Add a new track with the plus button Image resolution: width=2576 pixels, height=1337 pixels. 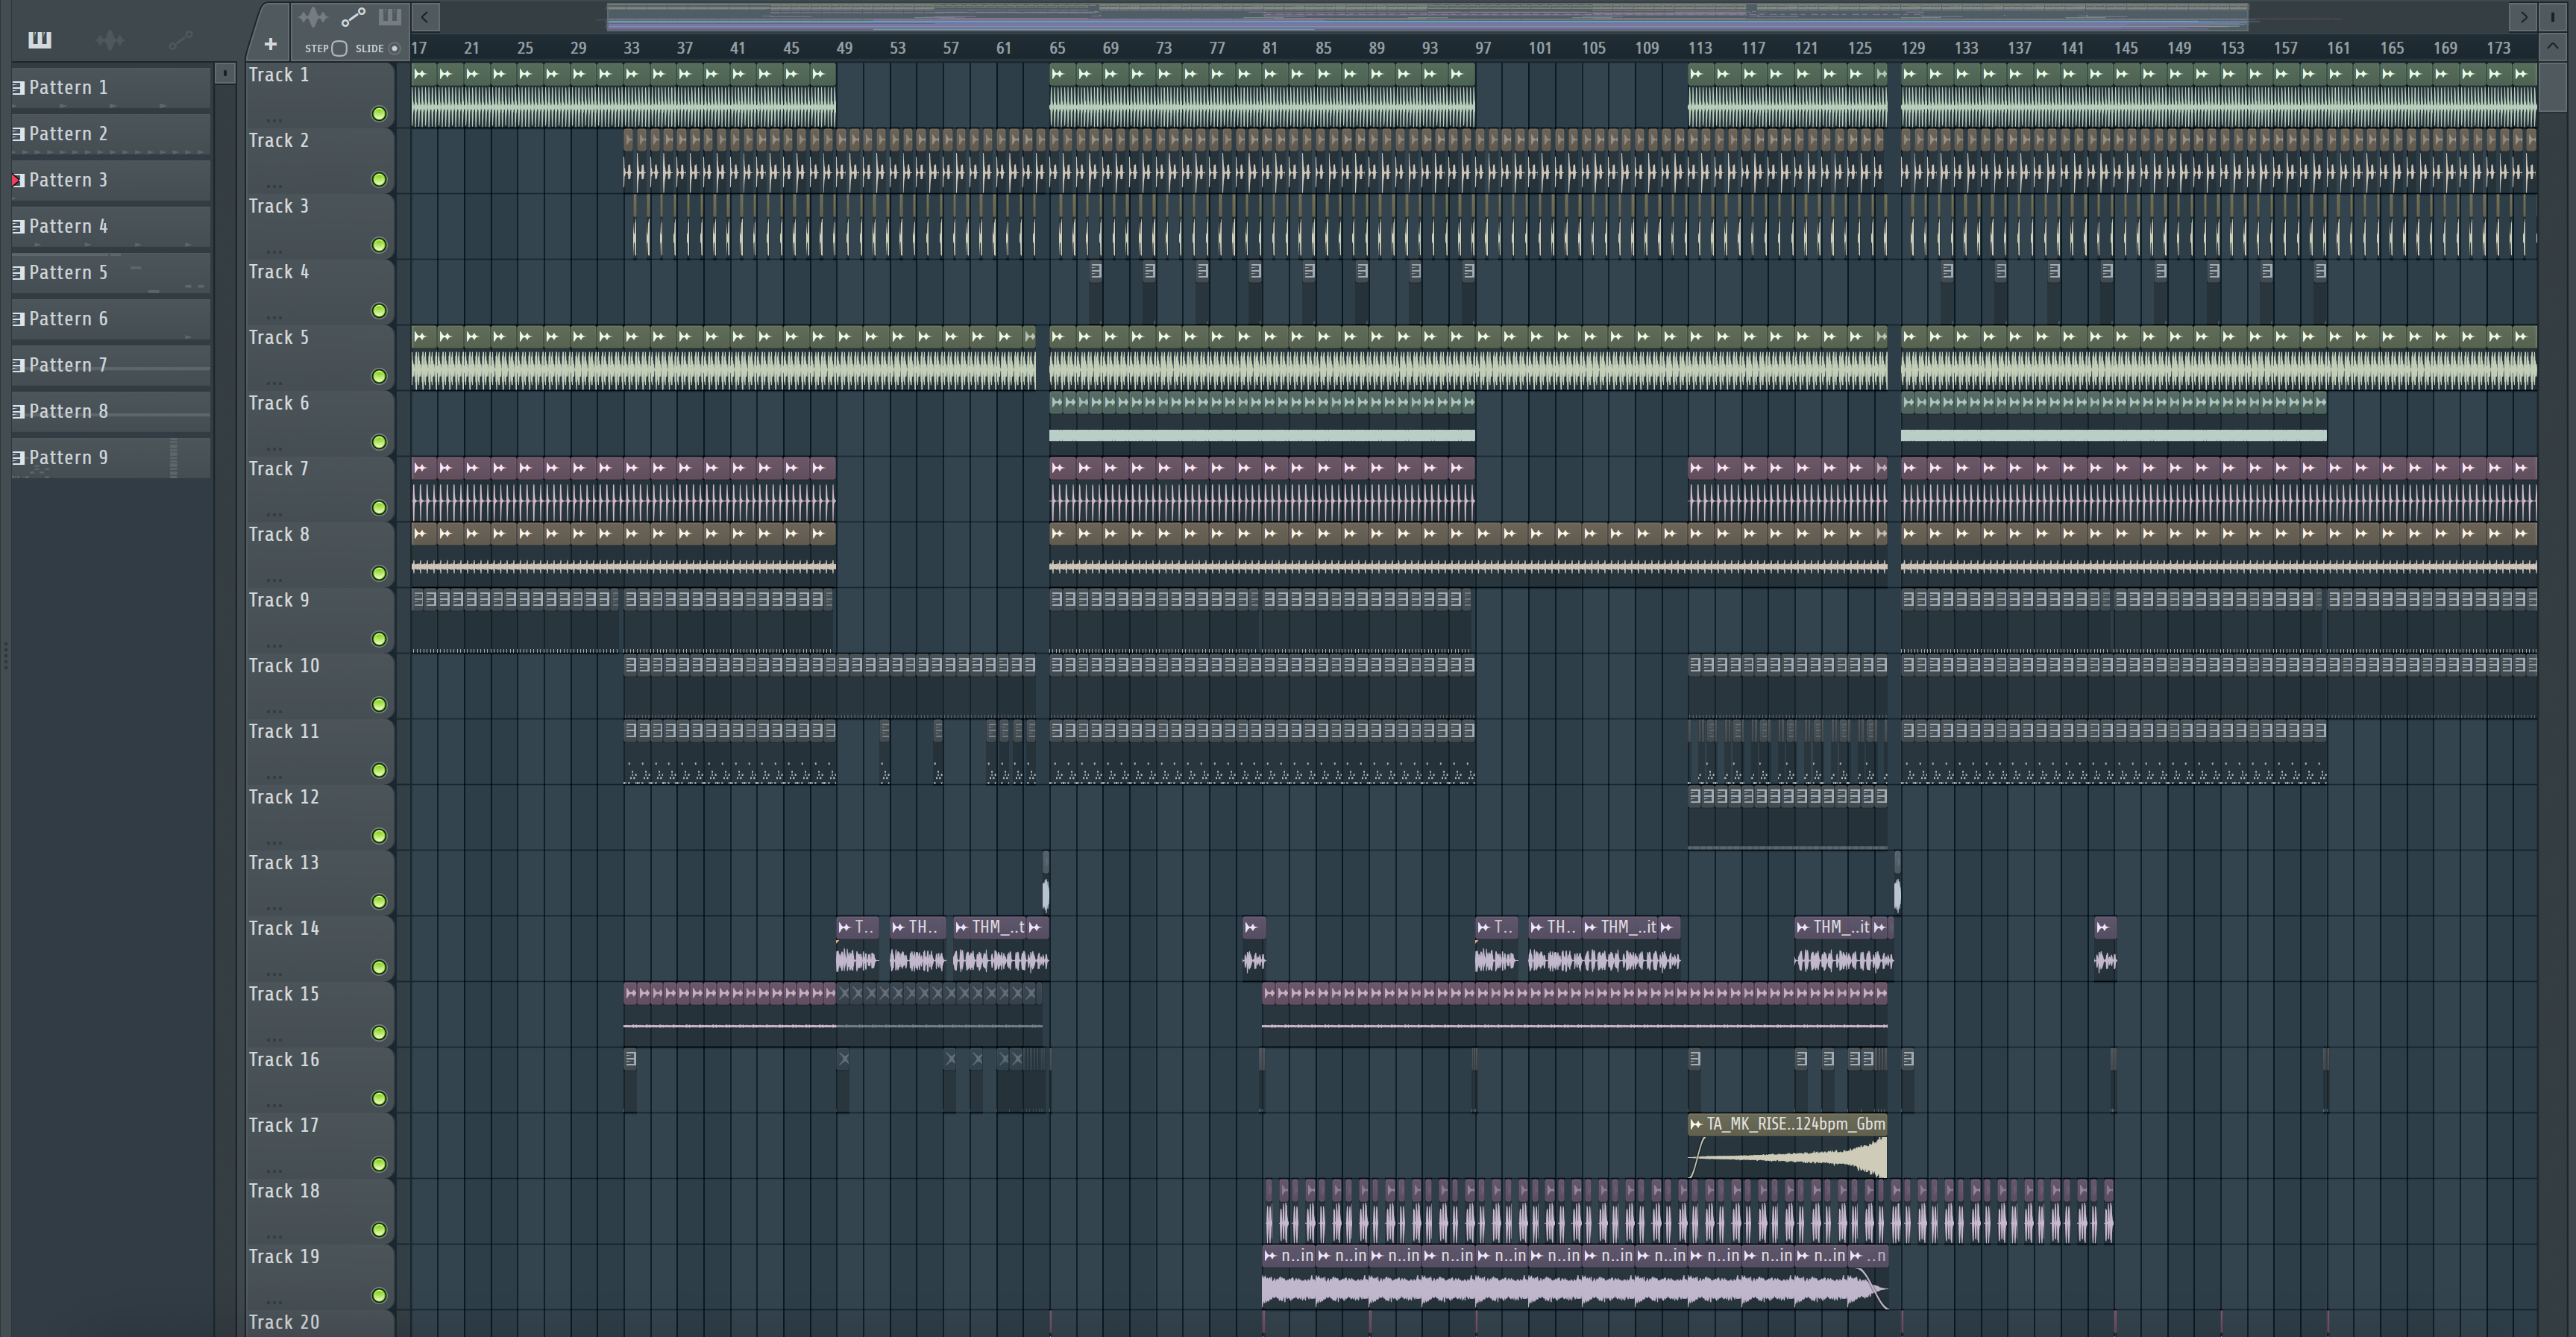coord(270,44)
